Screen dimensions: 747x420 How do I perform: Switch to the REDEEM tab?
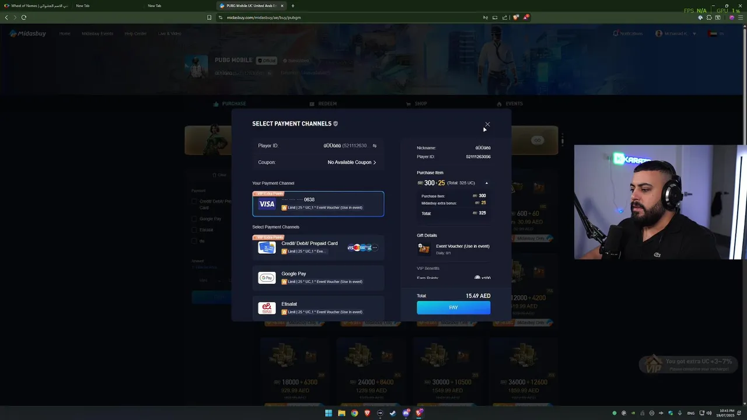[x=323, y=104]
